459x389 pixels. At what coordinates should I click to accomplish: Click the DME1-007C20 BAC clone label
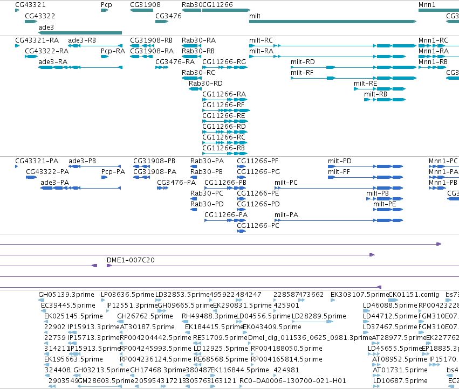coord(131,260)
